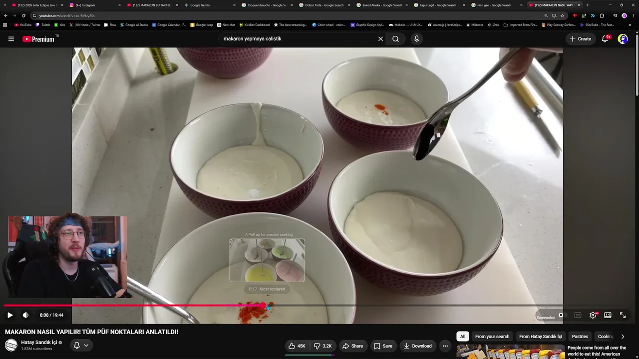Open the media controls icon in toolbar
Screen dimensions: 639x359
(615, 15)
